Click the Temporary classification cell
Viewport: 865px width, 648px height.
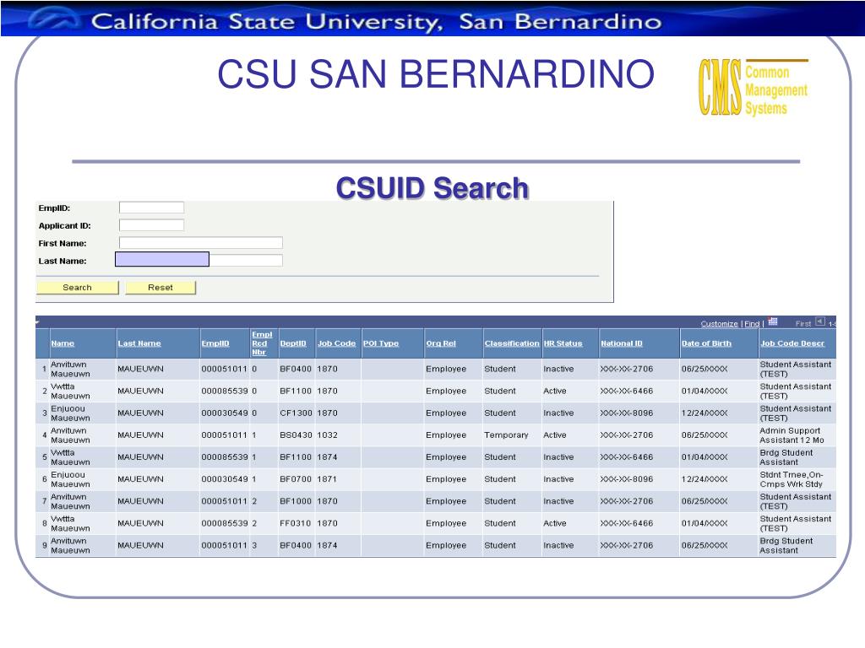pyautogui.click(x=506, y=435)
